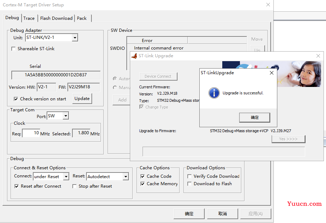Click the firmware Update button
This screenshot has width=326, height=223.
(x=82, y=99)
